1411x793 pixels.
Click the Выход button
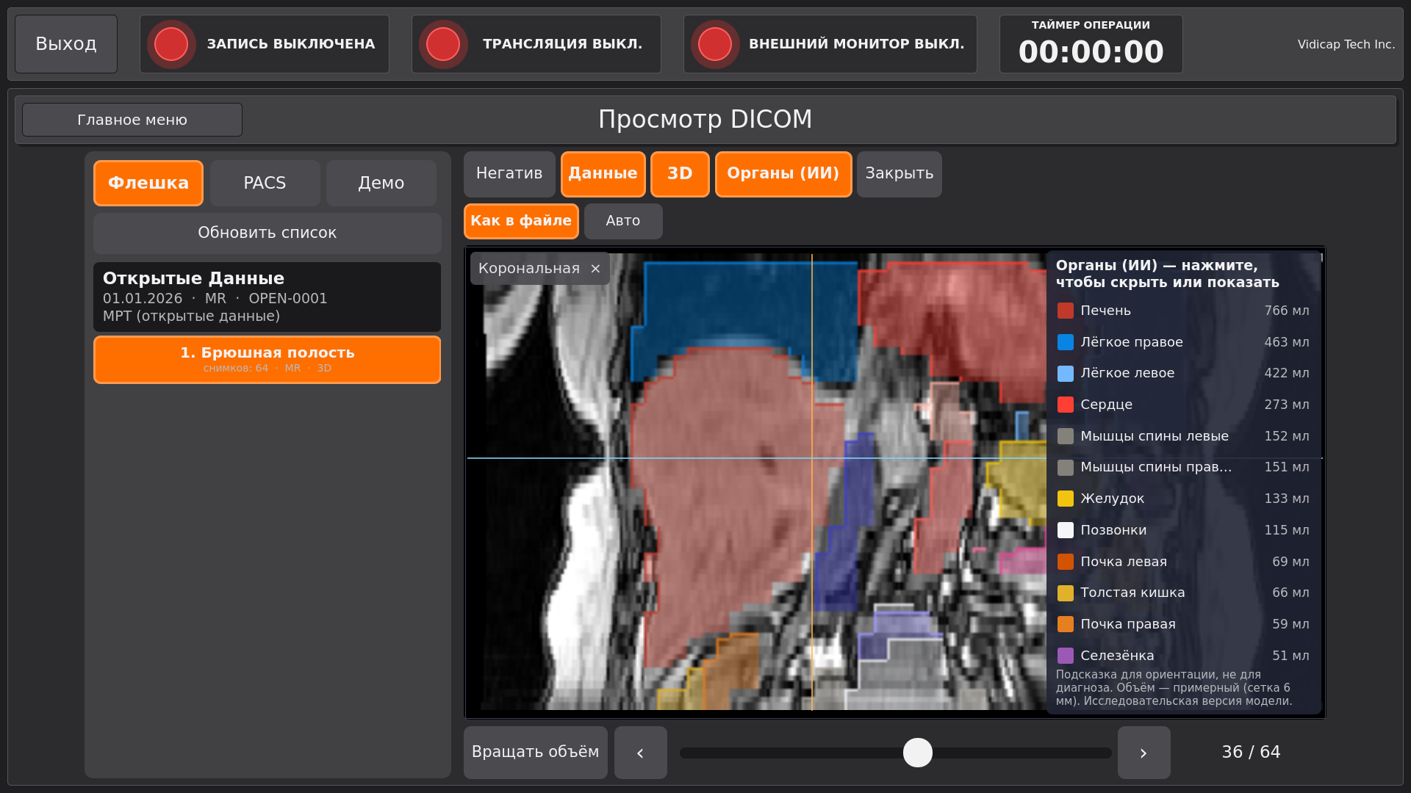[66, 44]
